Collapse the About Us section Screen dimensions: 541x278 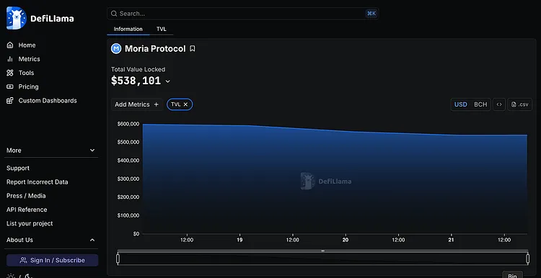tap(92, 240)
